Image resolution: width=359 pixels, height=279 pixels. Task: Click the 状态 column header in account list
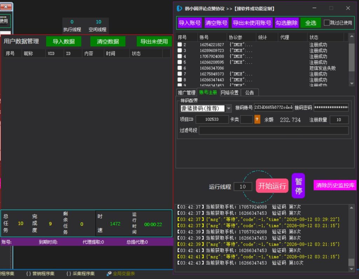(x=325, y=37)
